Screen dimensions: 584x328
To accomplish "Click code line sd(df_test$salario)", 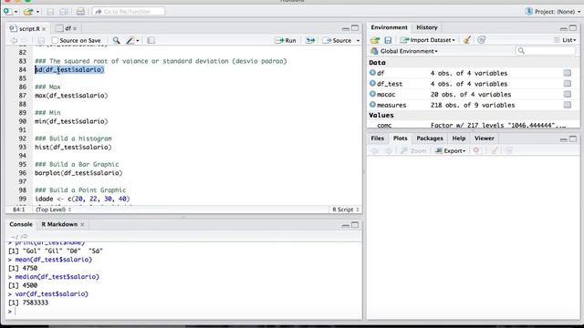I will point(69,69).
